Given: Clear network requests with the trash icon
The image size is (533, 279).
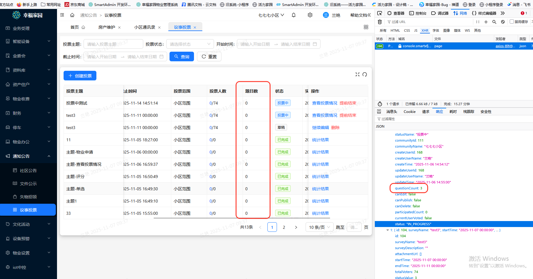Looking at the screenshot, I should pyautogui.click(x=379, y=22).
